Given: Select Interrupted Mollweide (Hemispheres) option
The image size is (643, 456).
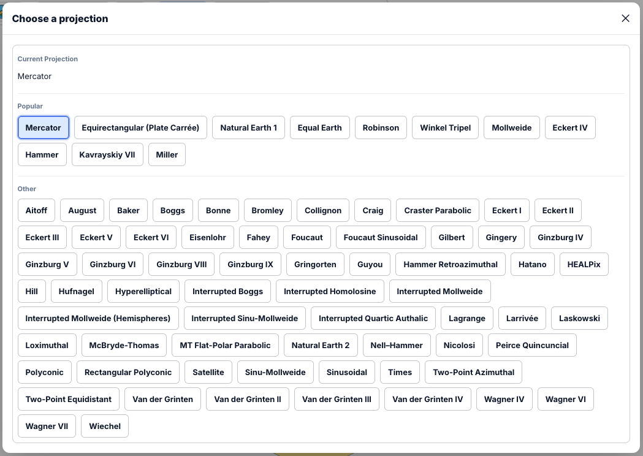Looking at the screenshot, I should [x=98, y=318].
